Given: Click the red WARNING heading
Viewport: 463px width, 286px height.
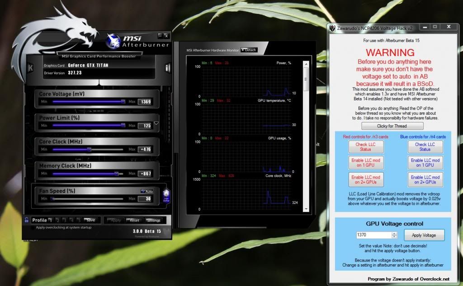Looking at the screenshot, I should point(390,52).
